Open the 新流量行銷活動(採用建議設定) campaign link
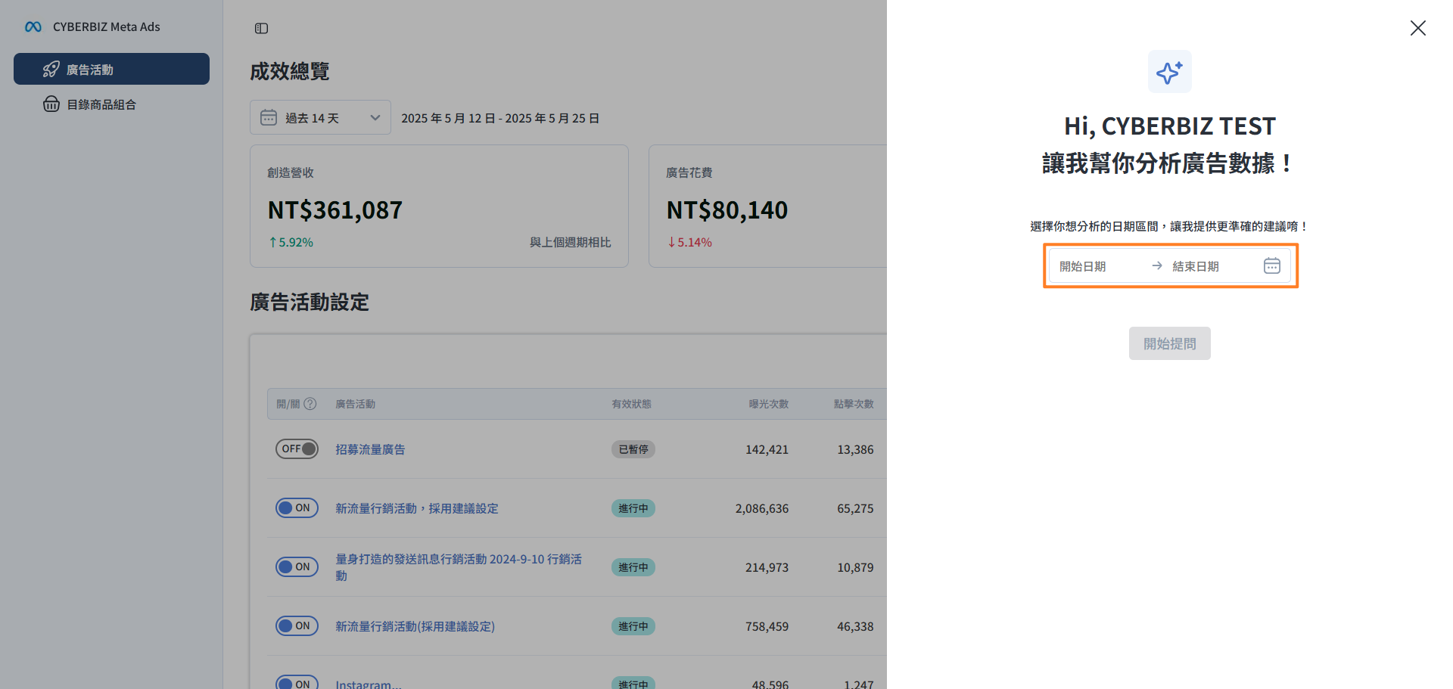The image size is (1453, 689). click(415, 626)
